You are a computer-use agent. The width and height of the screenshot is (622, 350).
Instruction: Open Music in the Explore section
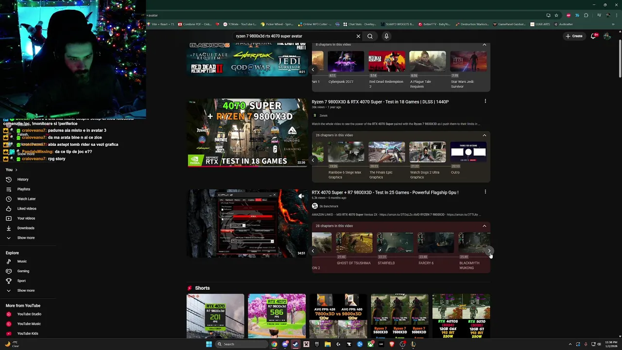click(x=22, y=261)
